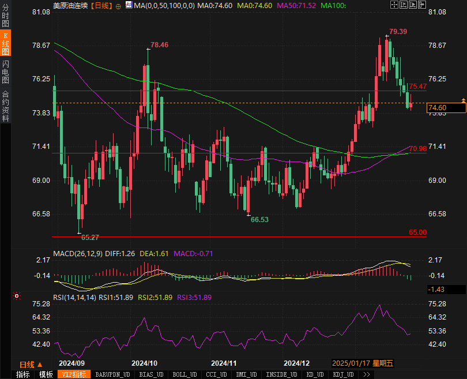
Task: Expand the 日线 period selector
Action: pos(31,364)
